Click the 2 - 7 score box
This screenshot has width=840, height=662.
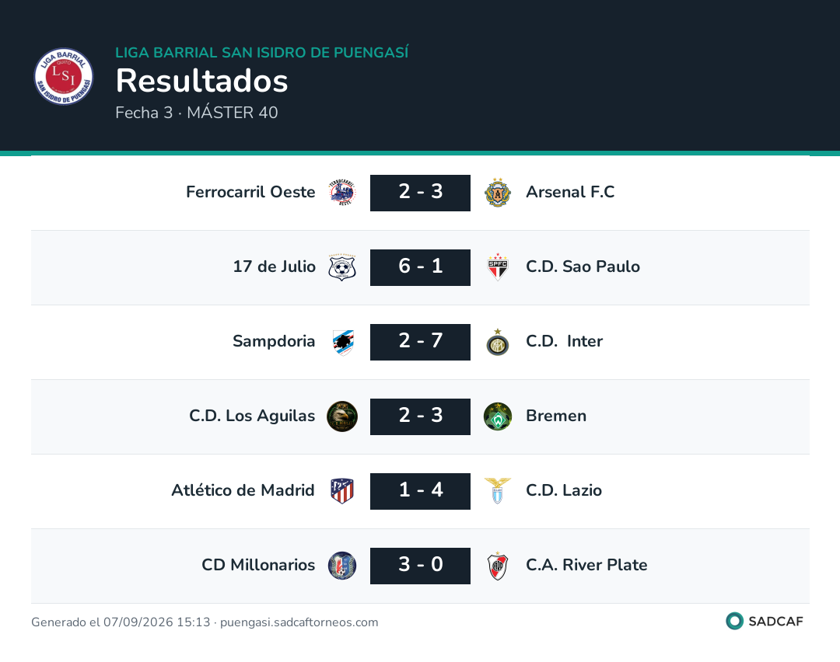pyautogui.click(x=421, y=342)
